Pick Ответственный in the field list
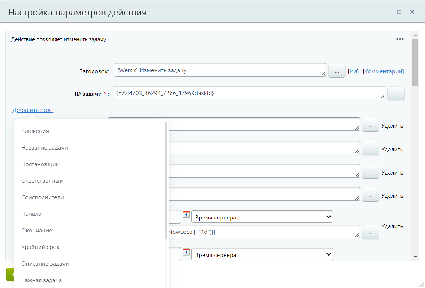 coord(42,181)
